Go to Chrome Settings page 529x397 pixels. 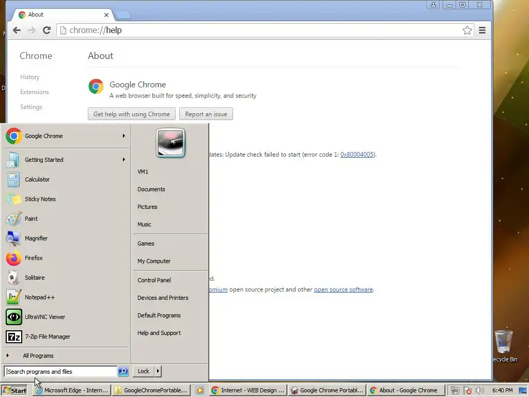pyautogui.click(x=31, y=106)
